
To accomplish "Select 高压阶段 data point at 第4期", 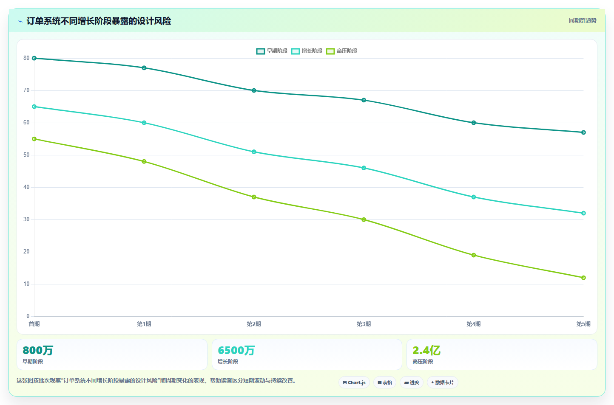I will (x=474, y=255).
